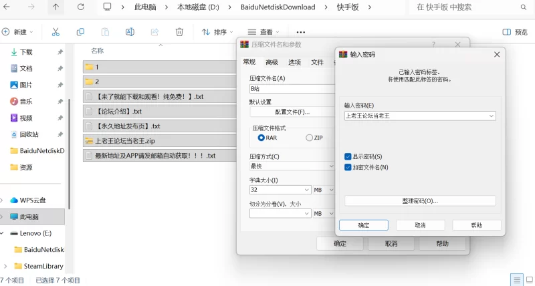Image resolution: width=535 pixels, height=286 pixels.
Task: Click 确定 in the 压缩文件名和参数 dialog
Action: tap(340, 244)
